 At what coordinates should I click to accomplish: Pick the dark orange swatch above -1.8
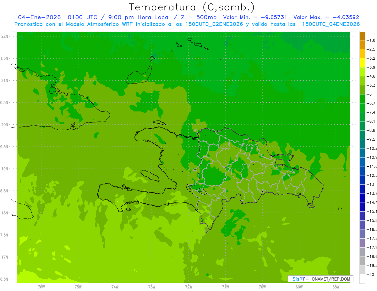[362, 35]
